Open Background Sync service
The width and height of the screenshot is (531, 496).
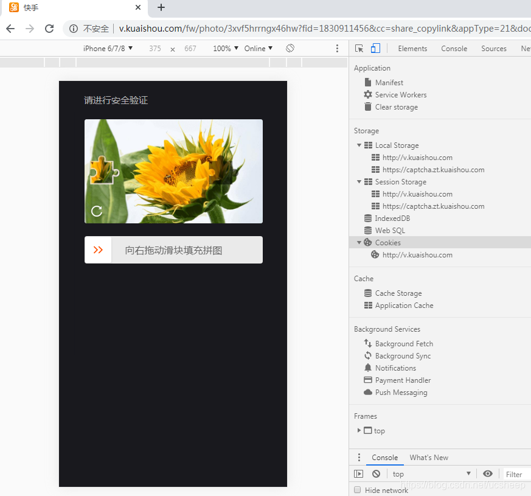point(403,356)
